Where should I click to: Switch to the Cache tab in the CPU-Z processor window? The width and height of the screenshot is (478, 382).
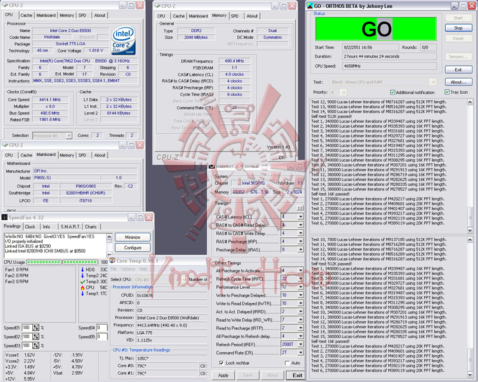click(x=26, y=16)
